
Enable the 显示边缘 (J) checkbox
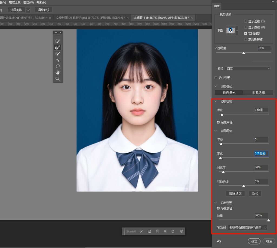pos(245,21)
